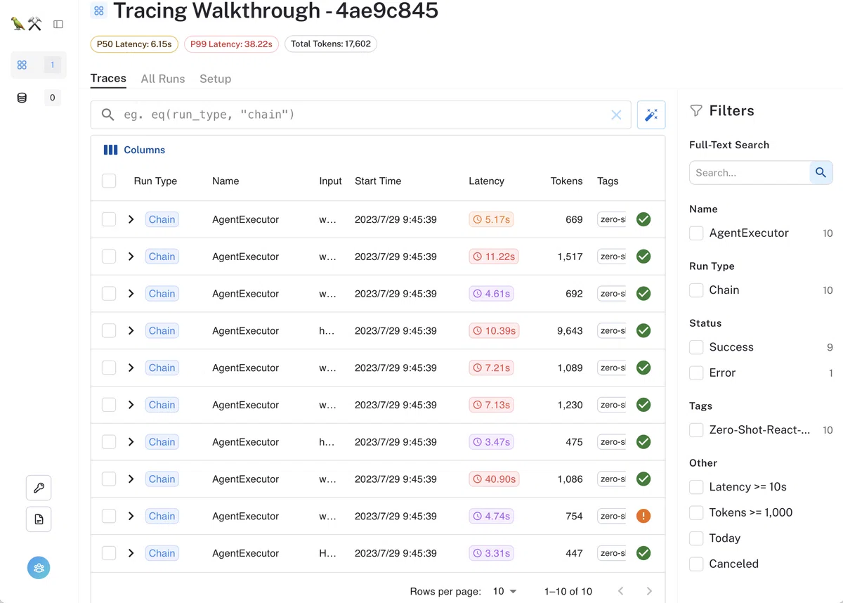The height and width of the screenshot is (603, 843).
Task: Expand the 40.90s latency trace row
Action: [131, 479]
